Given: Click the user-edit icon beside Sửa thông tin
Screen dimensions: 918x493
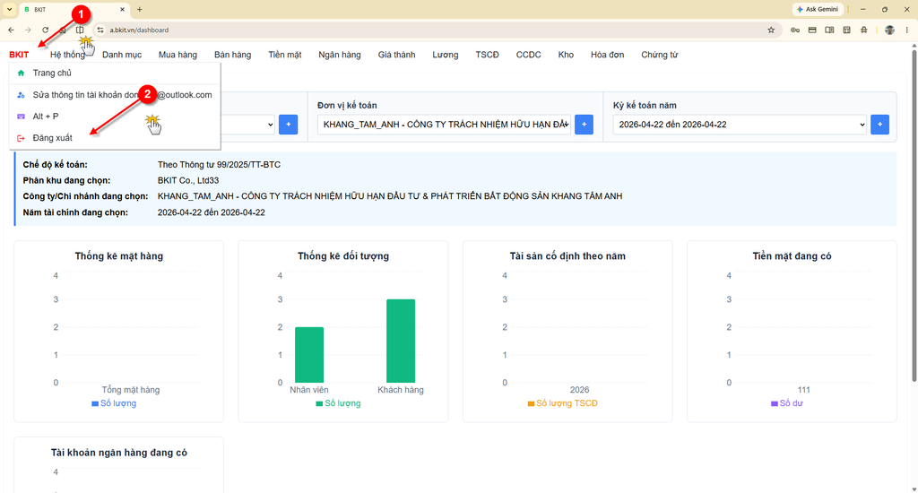Looking at the screenshot, I should 22,95.
